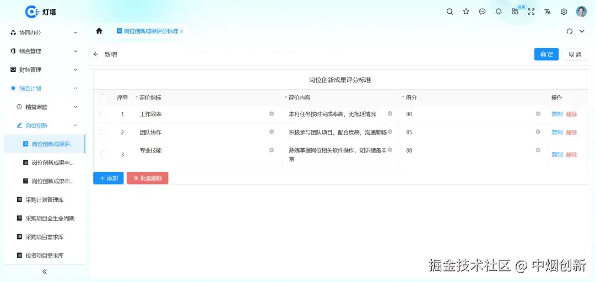Open the settings gear icon
The height and width of the screenshot is (282, 595).
tap(564, 12)
